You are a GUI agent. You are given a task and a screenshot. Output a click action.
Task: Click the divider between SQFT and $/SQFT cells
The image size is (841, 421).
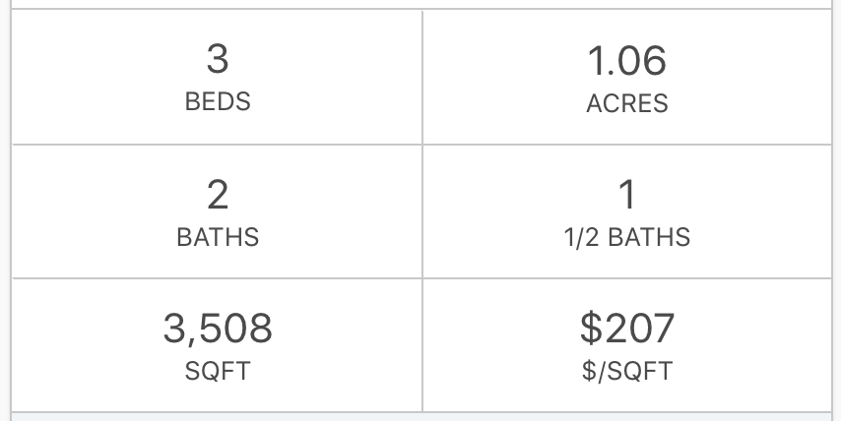422,345
